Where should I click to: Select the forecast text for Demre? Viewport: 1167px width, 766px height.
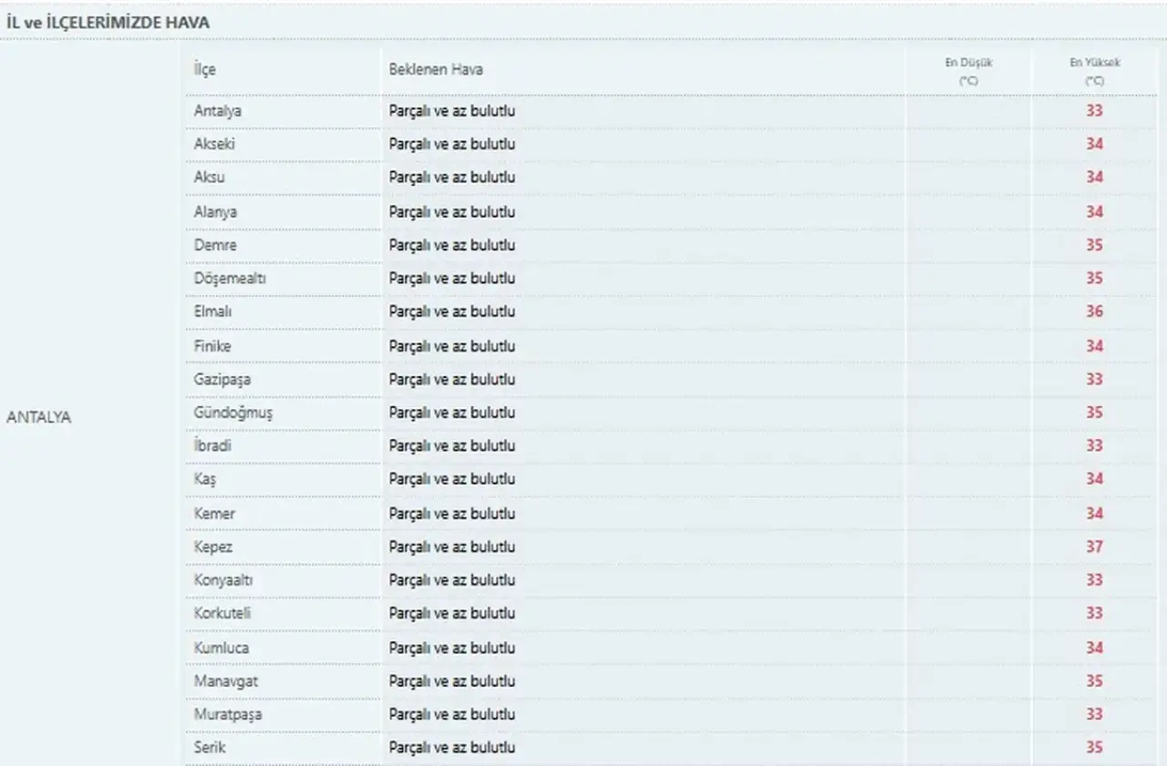[452, 245]
